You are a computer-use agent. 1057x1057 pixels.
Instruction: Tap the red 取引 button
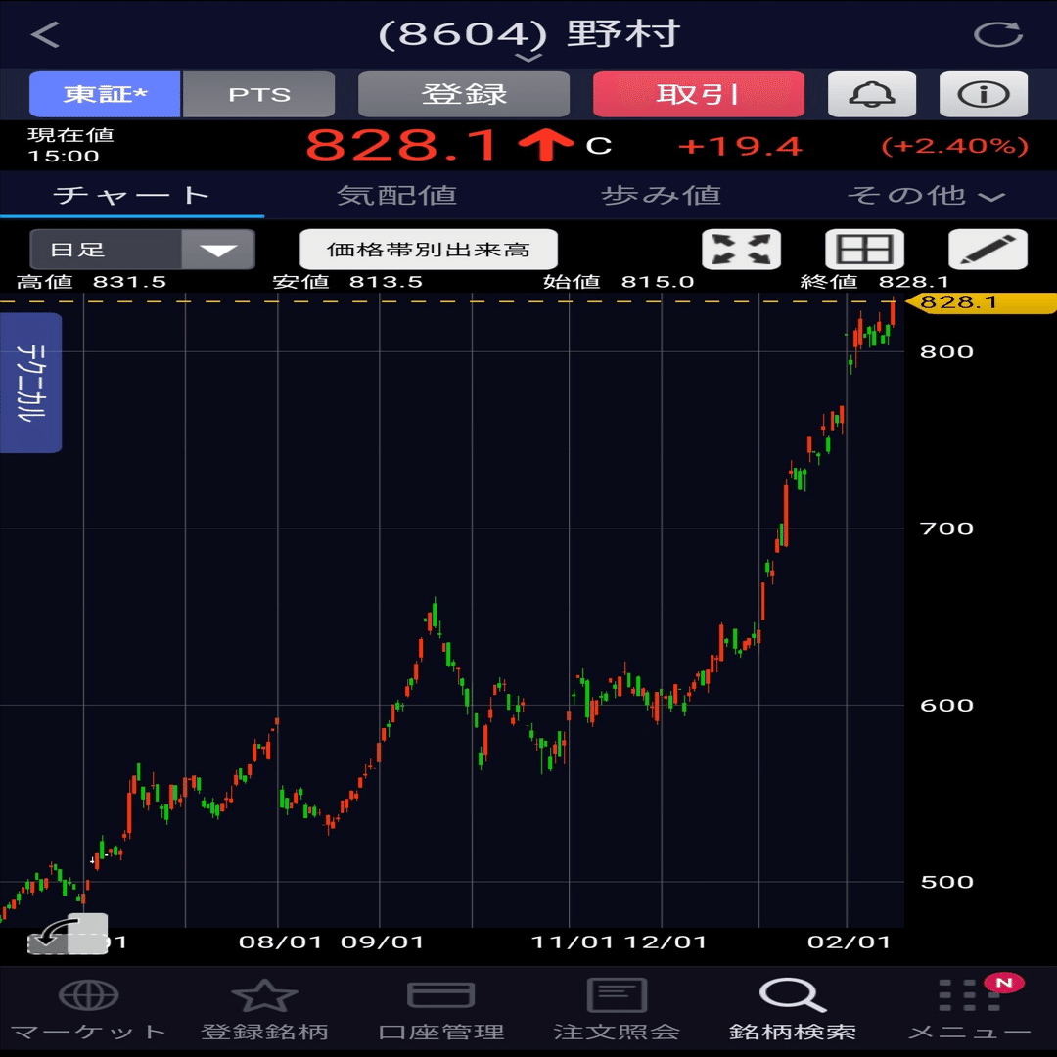click(699, 94)
